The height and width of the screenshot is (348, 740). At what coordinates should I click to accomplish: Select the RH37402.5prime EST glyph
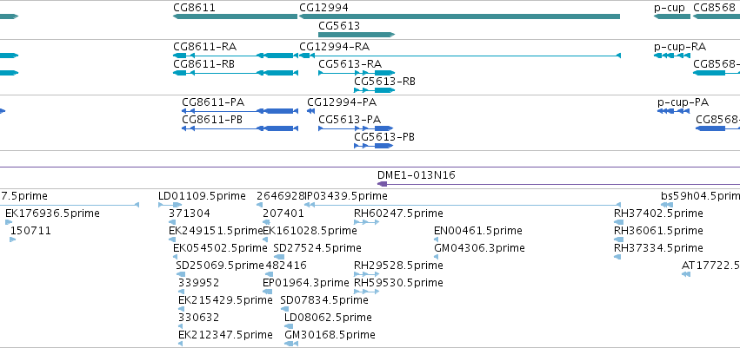[x=618, y=222]
